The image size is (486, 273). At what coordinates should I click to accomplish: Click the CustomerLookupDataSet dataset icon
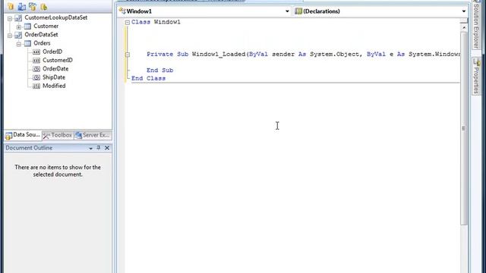pyautogui.click(x=18, y=18)
